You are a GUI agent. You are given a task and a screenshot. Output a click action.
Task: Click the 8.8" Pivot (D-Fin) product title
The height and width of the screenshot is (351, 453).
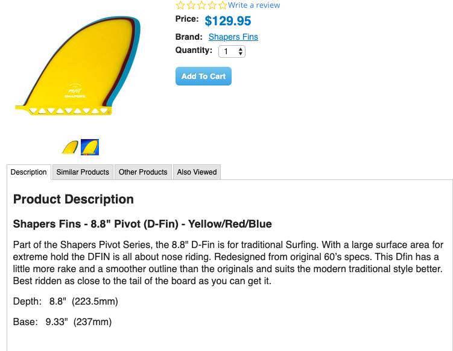pyautogui.click(x=142, y=224)
